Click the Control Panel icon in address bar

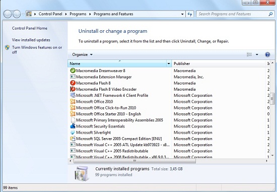click(x=29, y=14)
